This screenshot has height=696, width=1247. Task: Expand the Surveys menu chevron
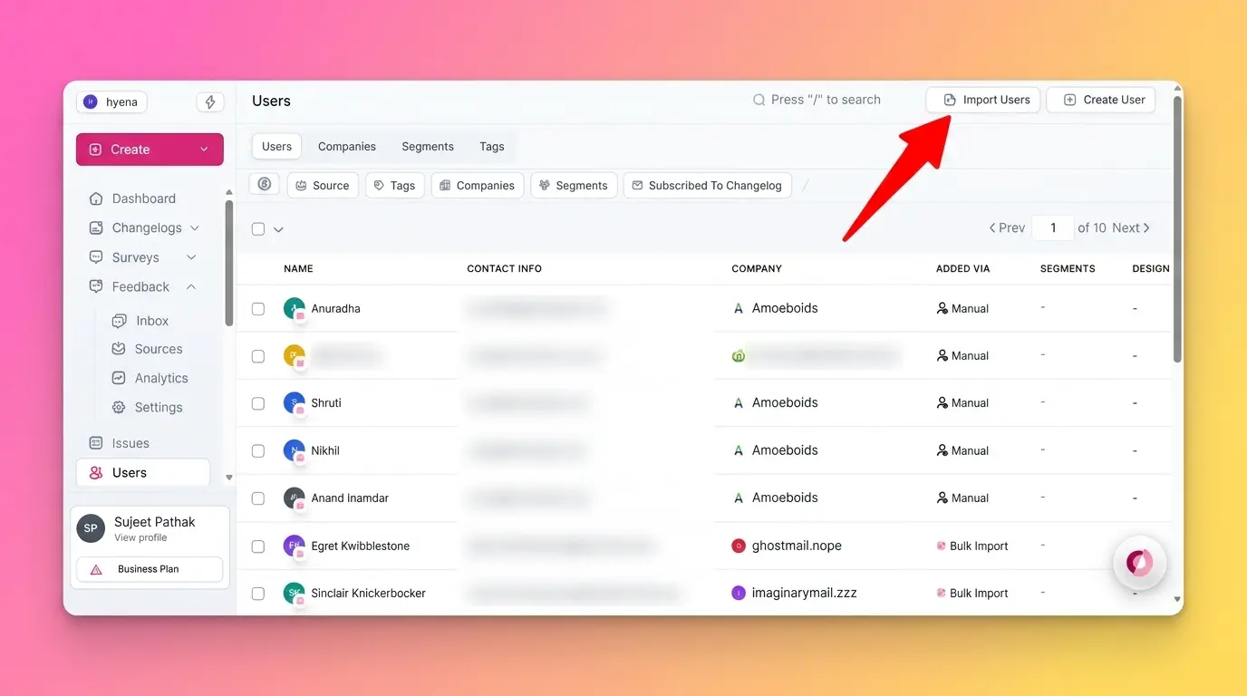coord(191,257)
